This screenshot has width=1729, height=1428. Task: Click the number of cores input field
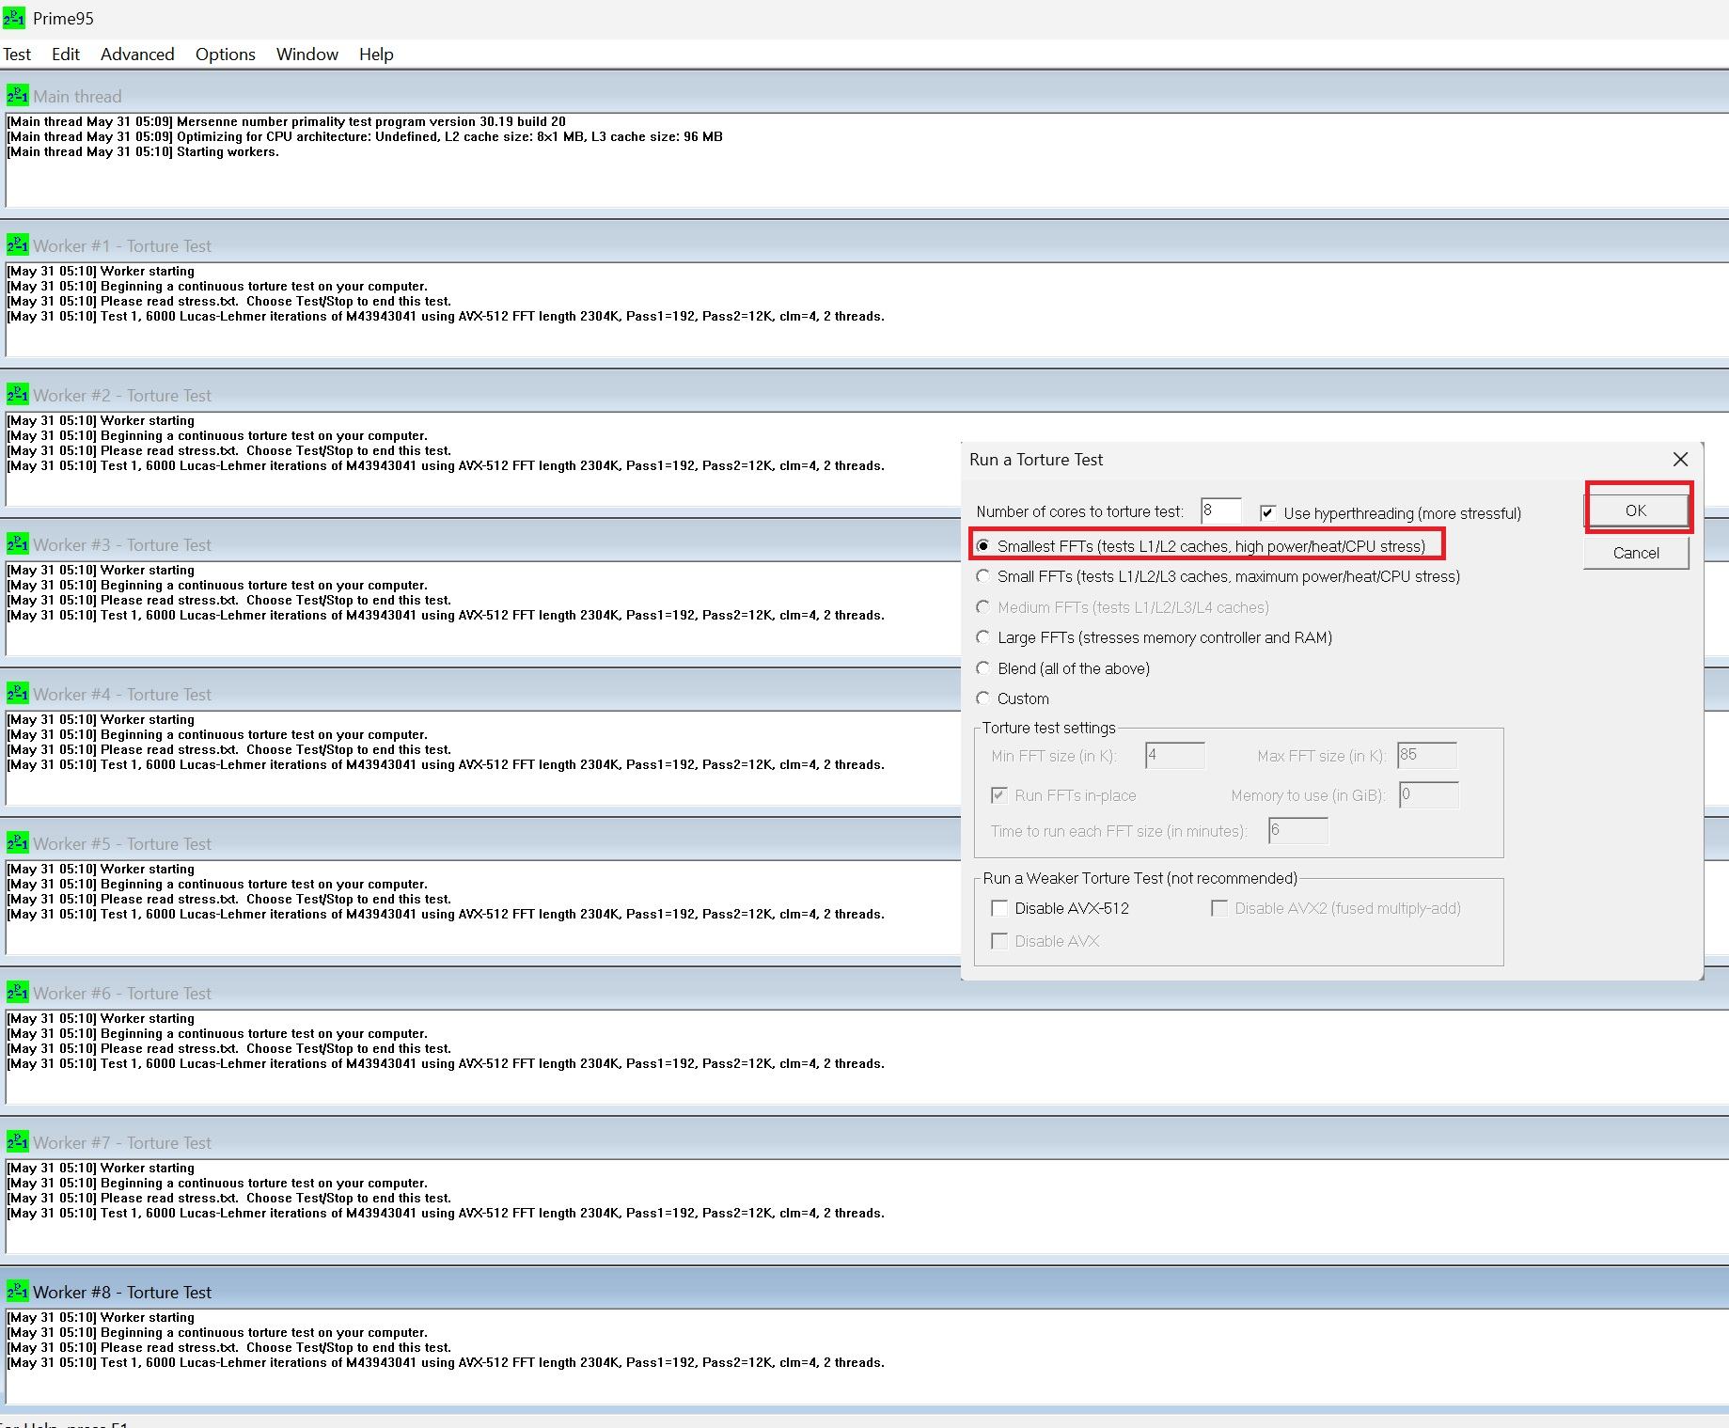pyautogui.click(x=1220, y=511)
